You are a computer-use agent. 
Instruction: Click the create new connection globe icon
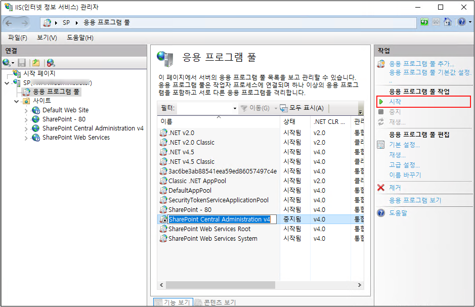click(7, 63)
